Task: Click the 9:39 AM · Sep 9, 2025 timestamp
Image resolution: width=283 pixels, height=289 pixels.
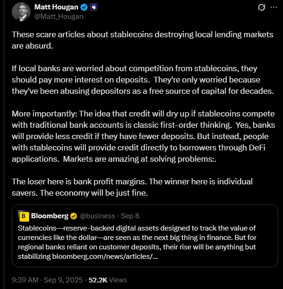Action: click(47, 280)
